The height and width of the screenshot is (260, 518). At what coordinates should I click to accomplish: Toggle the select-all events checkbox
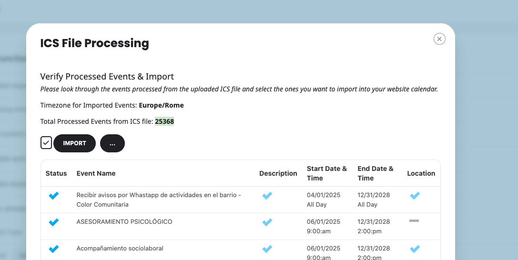coord(46,143)
